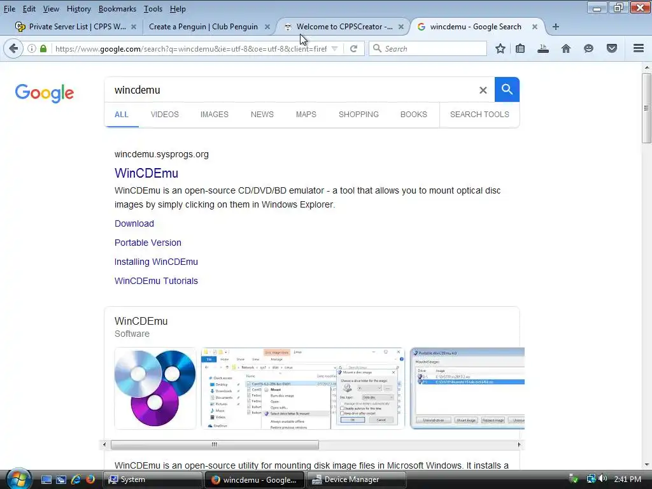Open the three discs WinCDEmu logo thumbnail
The height and width of the screenshot is (489, 652).
[155, 388]
